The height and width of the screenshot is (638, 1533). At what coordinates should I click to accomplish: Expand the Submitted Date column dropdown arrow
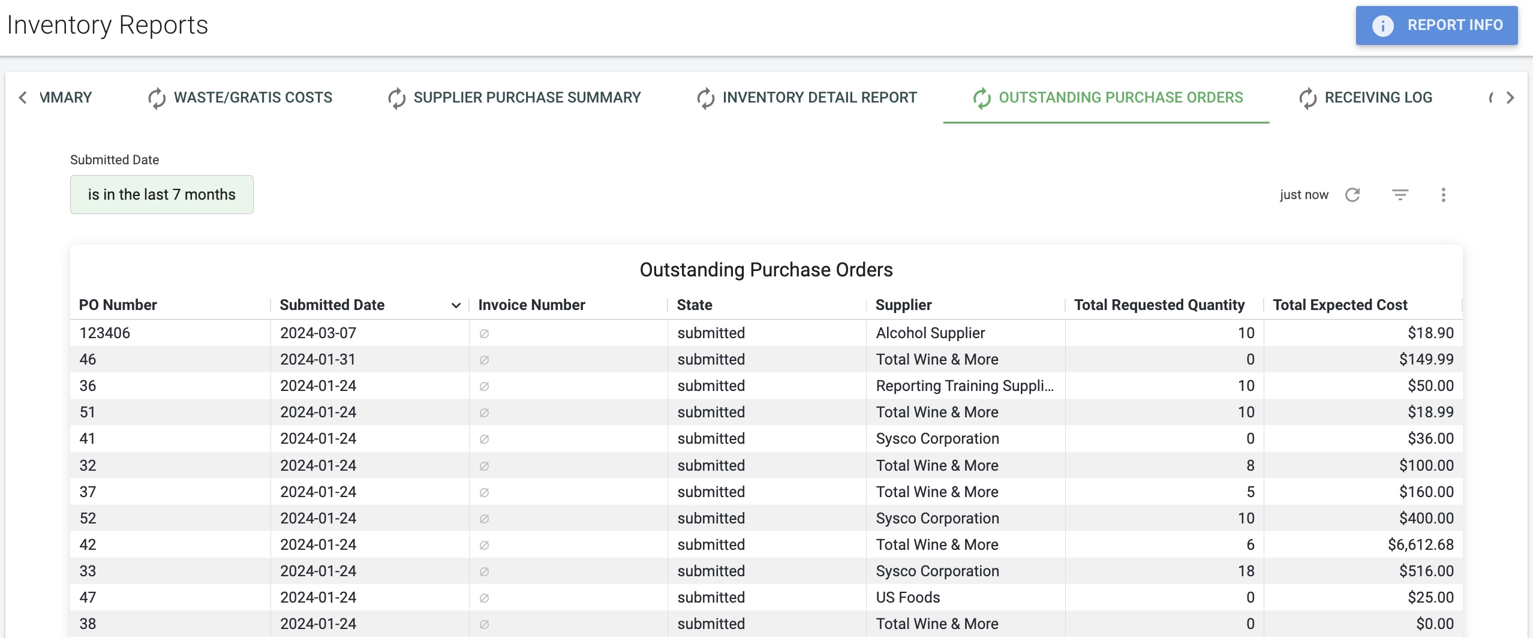point(456,305)
